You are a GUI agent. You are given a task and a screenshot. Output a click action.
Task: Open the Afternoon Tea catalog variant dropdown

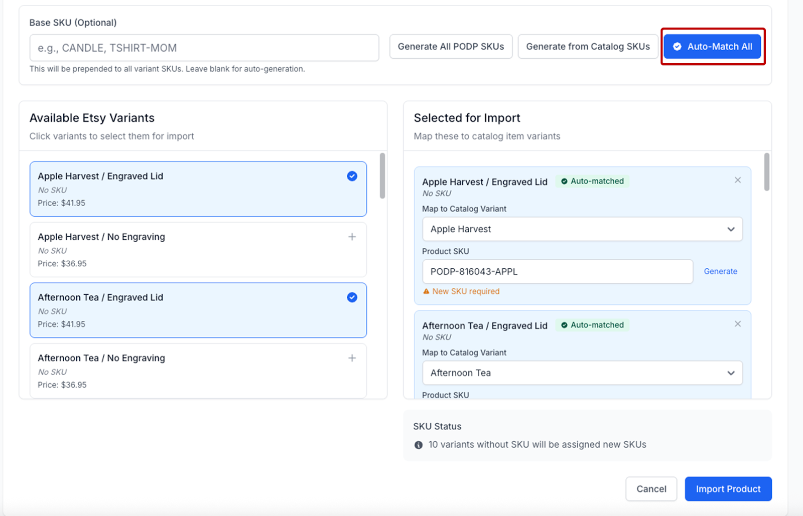coord(582,373)
